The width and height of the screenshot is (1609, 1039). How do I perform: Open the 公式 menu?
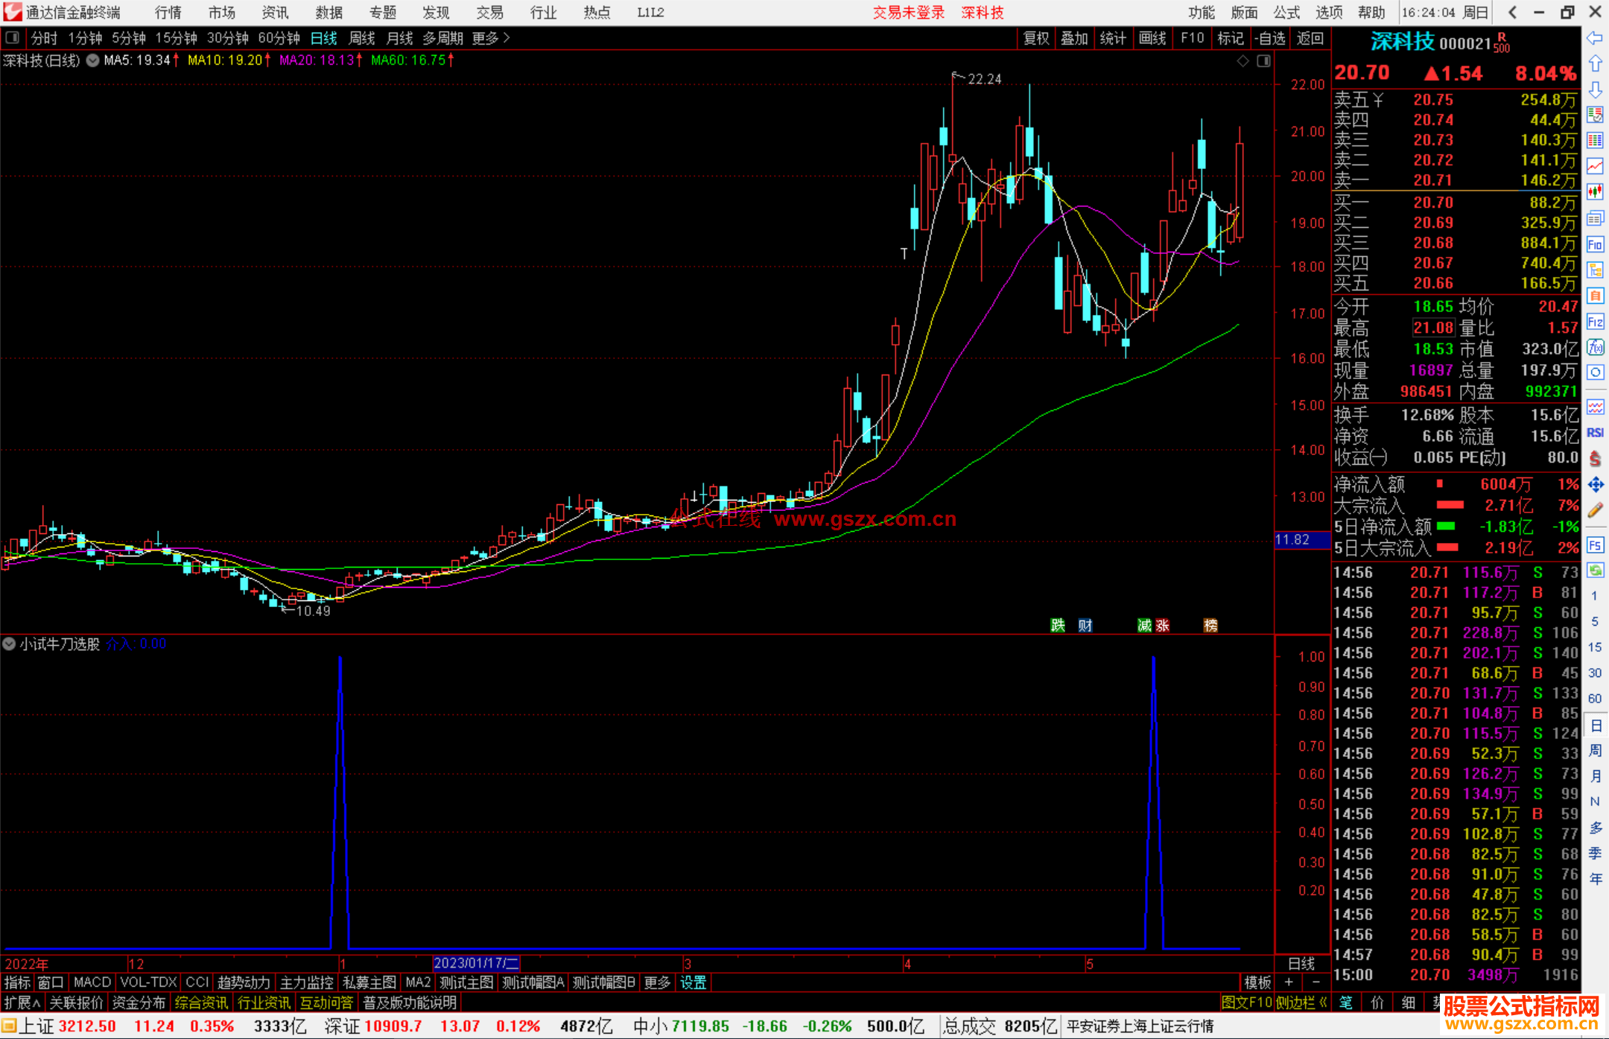click(x=1286, y=12)
